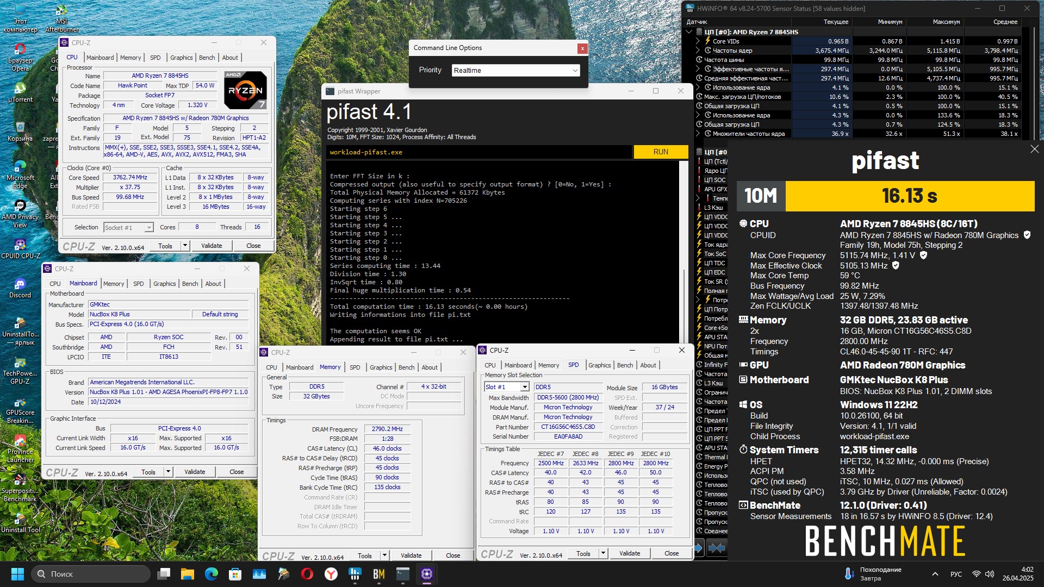Open Microsoft Store taskbar icon

pos(235,574)
